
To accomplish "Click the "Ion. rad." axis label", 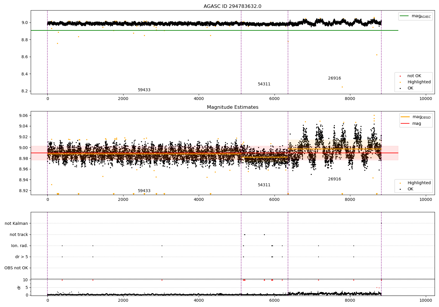I will coord(20,246).
